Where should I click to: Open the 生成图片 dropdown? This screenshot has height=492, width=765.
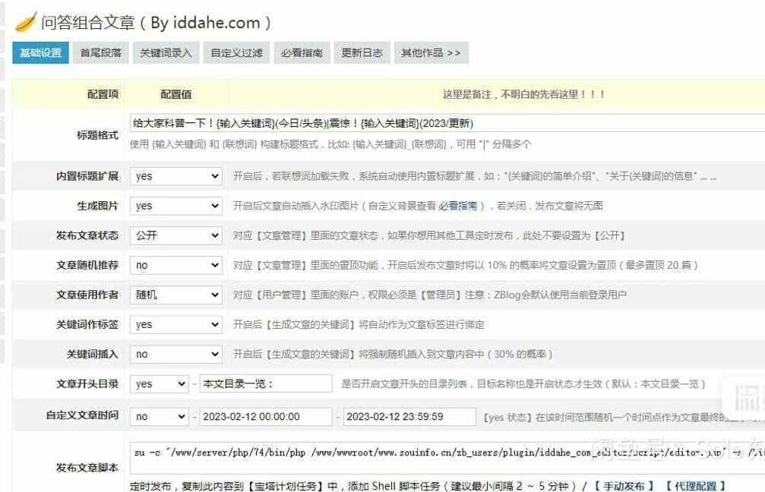tap(176, 206)
